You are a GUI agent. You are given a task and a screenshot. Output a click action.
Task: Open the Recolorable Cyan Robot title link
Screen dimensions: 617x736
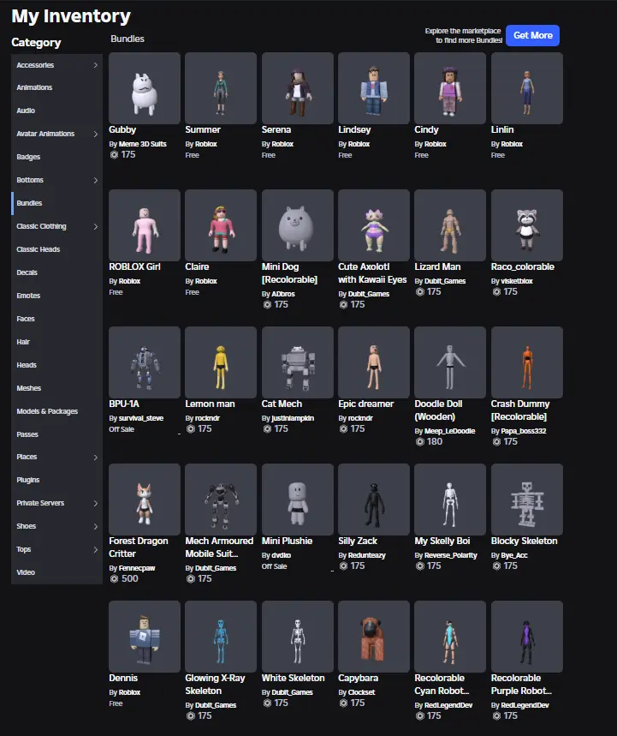click(442, 685)
